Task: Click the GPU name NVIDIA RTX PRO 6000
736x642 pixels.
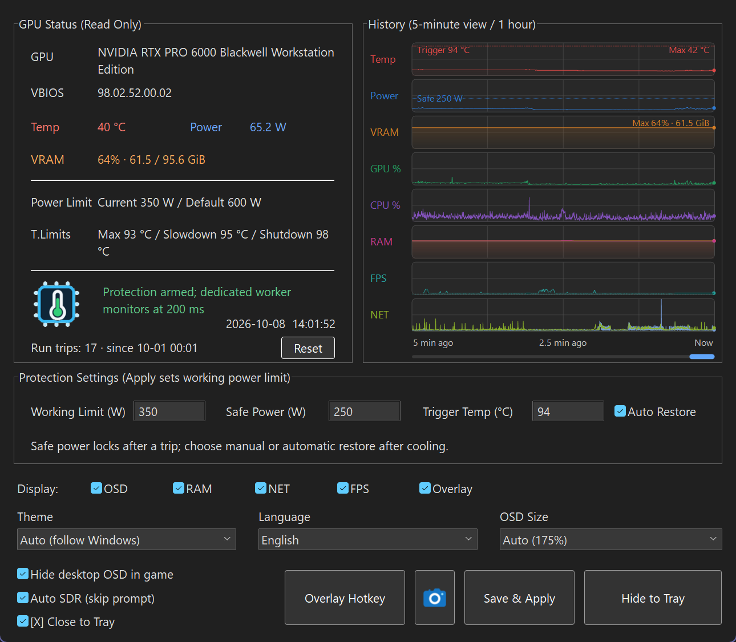Action: click(x=216, y=61)
